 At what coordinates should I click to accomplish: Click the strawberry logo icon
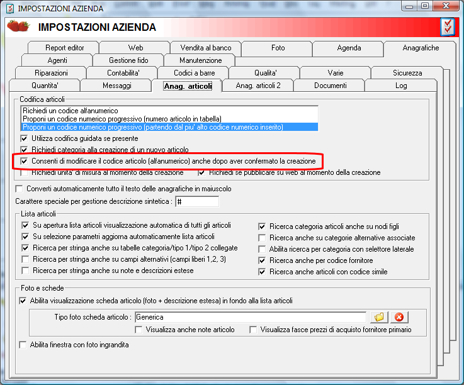click(18, 26)
